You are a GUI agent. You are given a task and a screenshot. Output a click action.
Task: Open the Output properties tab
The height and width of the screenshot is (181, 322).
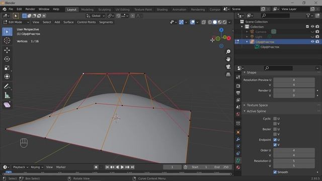[238, 93]
